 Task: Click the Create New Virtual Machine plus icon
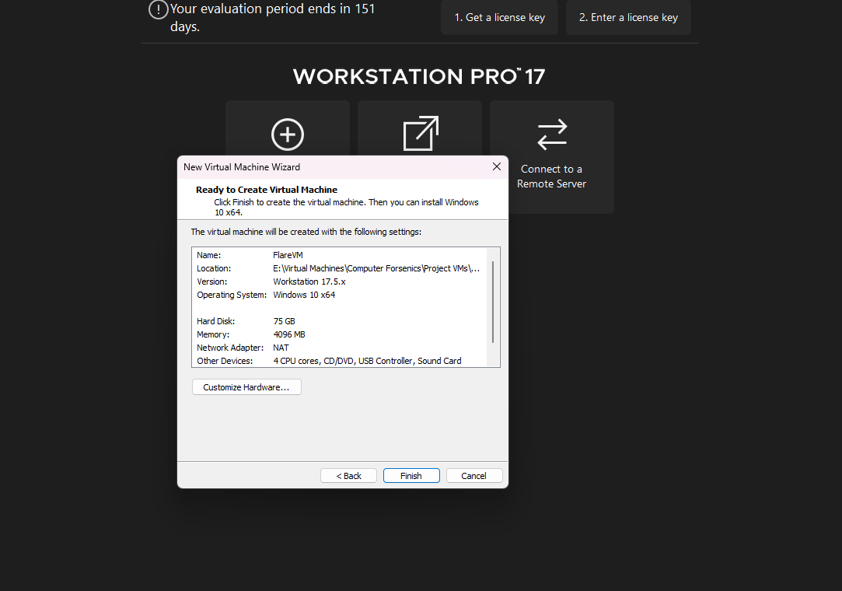pos(288,135)
